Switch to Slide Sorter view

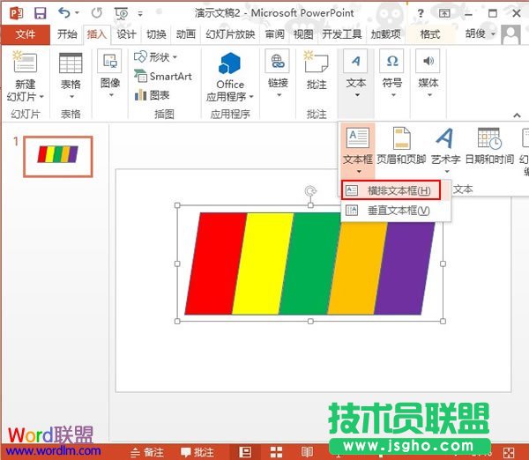coord(276,452)
